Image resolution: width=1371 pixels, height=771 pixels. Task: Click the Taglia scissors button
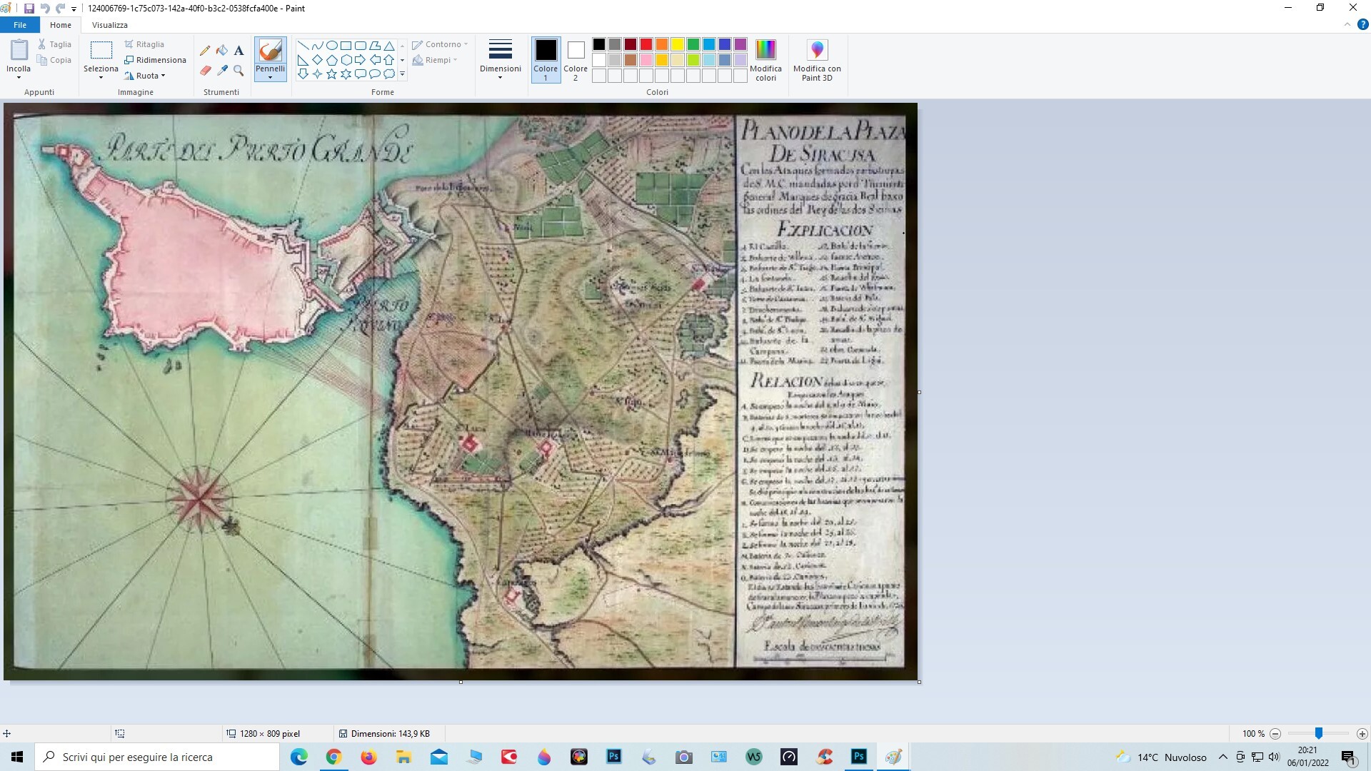tap(55, 44)
